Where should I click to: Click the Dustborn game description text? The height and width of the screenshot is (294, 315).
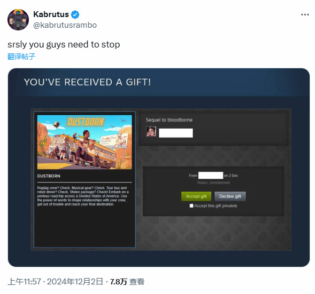coord(83,196)
